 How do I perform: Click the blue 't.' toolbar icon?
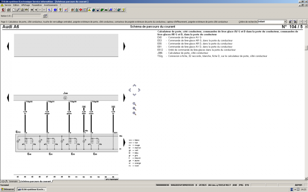pos(50,10)
